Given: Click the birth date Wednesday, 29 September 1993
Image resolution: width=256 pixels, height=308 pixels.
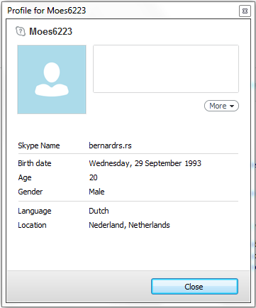Looking at the screenshot, I should [x=145, y=163].
